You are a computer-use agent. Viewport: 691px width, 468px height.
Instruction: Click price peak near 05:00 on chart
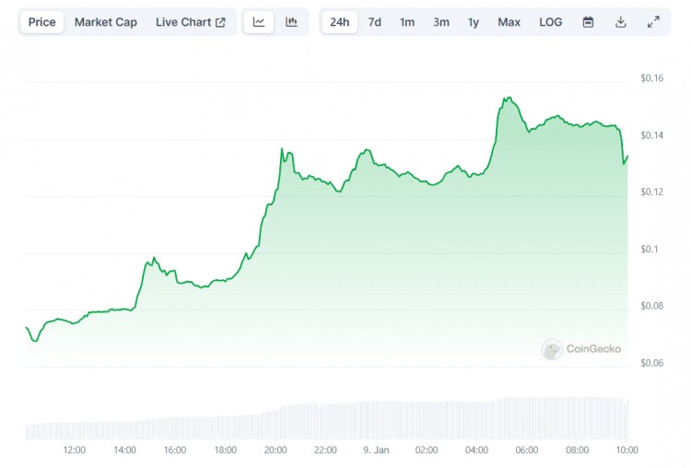pyautogui.click(x=507, y=98)
